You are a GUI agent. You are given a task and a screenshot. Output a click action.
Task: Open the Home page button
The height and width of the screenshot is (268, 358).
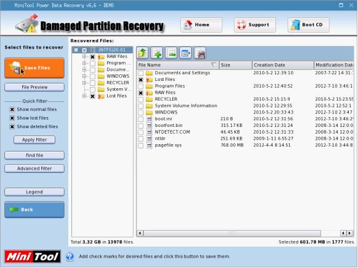point(201,25)
